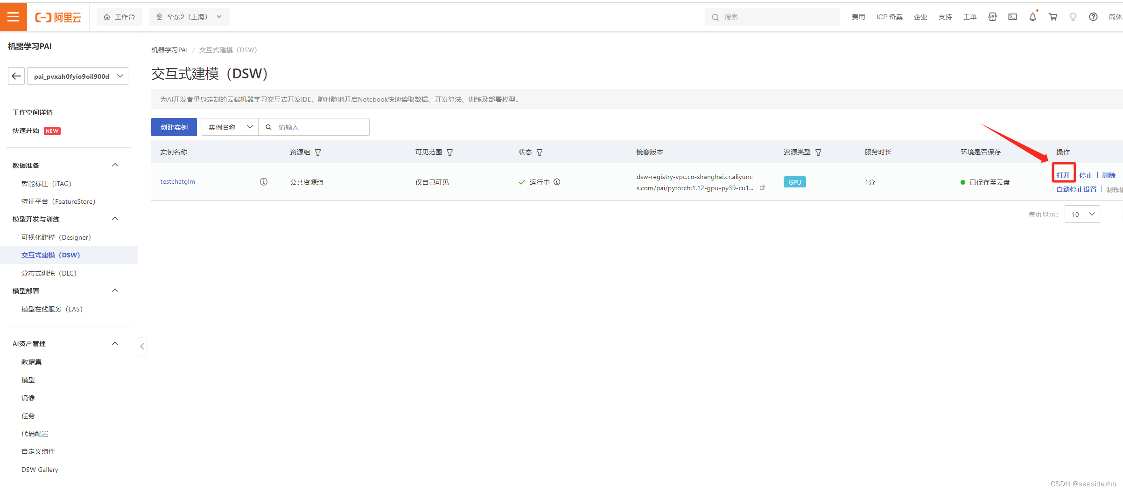1123x491 pixels.
Task: Filter by 可见范围 column funnel icon
Action: [450, 152]
